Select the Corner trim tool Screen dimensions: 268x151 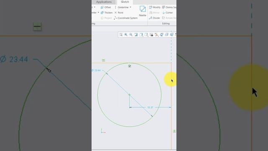coord(167,13)
